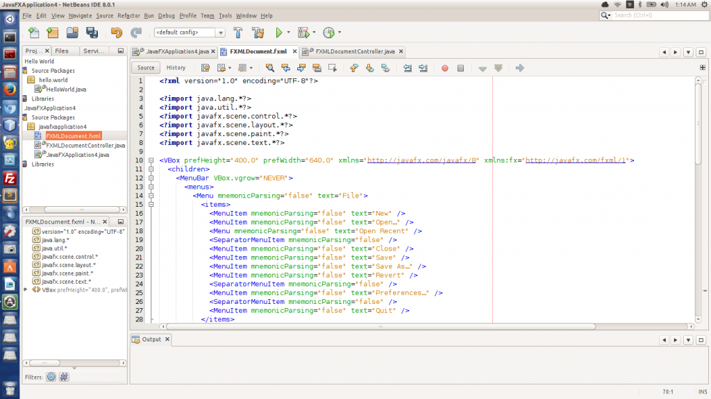Collapse the VBox fold on line 10
Viewport: 711px width, 399px height.
click(x=151, y=160)
